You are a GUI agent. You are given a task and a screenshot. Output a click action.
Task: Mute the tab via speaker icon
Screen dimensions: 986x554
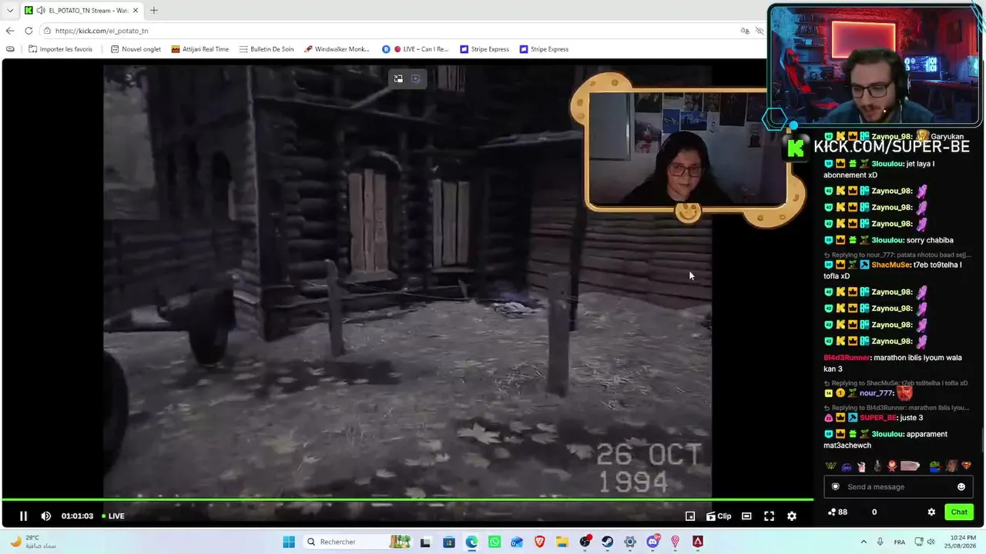(x=39, y=11)
